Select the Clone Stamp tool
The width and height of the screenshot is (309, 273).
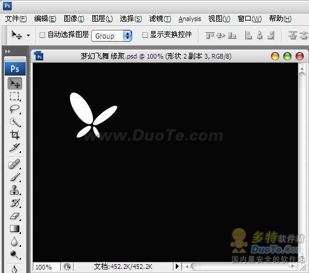tap(15, 190)
